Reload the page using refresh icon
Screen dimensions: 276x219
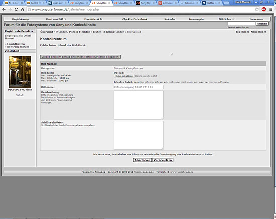click(16, 9)
